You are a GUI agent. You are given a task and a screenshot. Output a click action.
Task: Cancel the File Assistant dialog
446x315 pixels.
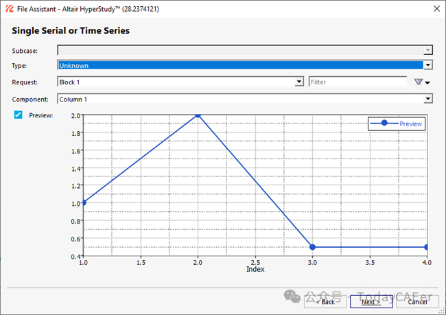point(417,301)
